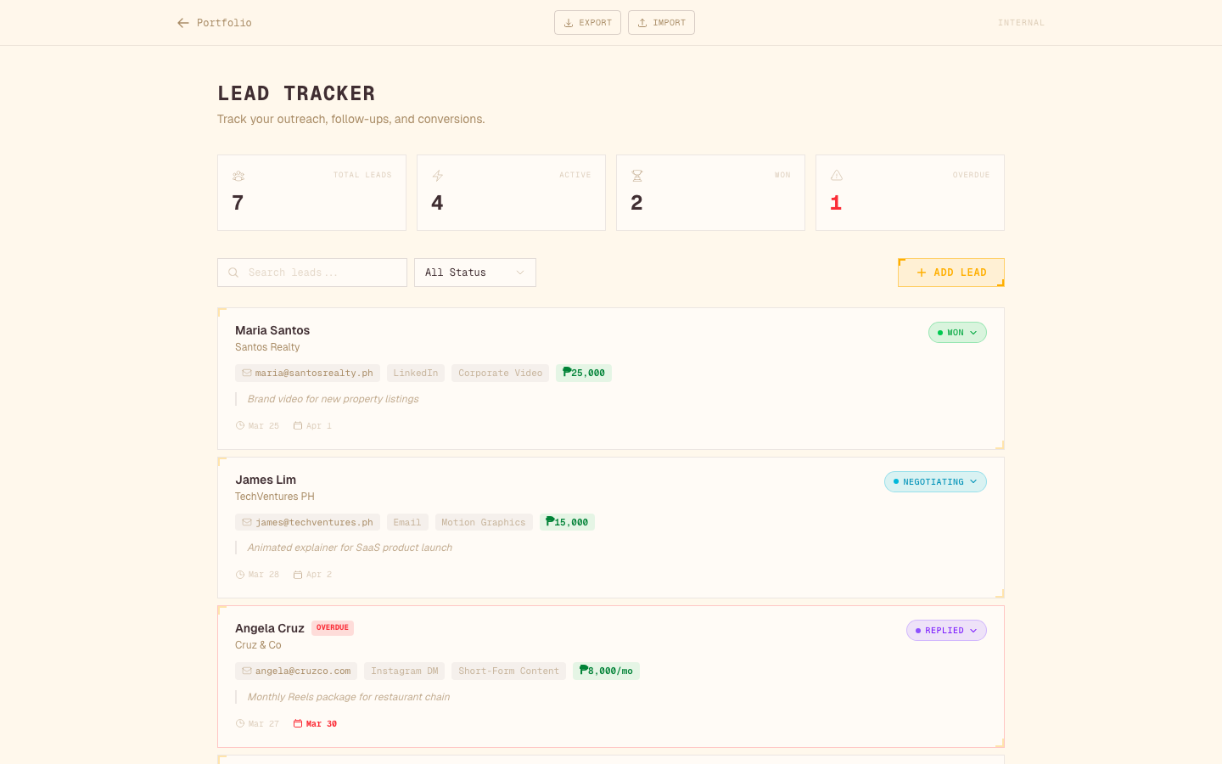
Task: Click the calendar icon beside Apr 1
Action: click(x=298, y=426)
